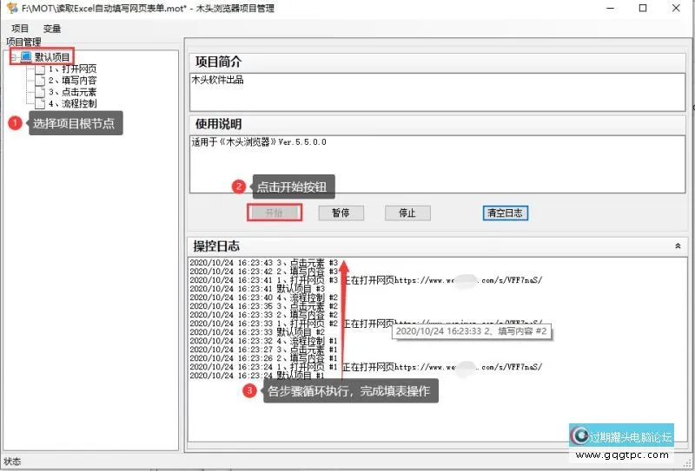Image resolution: width=695 pixels, height=471 pixels.
Task: Click the 清空日志 button
Action: [506, 213]
